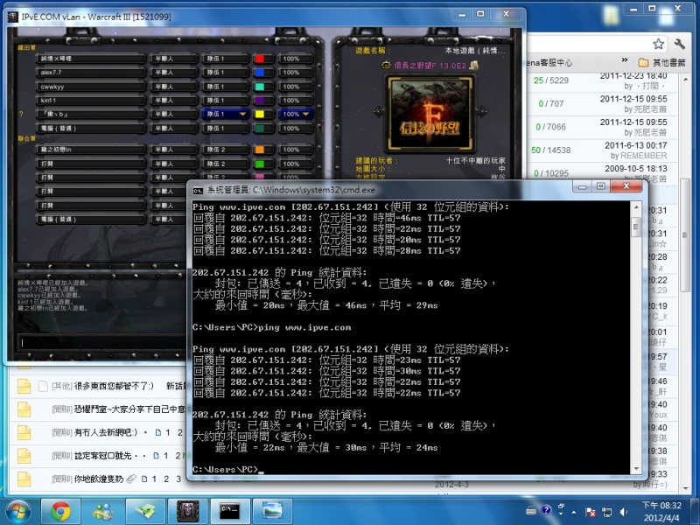The image size is (700, 525).
Task: Click the Windows Start orb
Action: tap(18, 510)
